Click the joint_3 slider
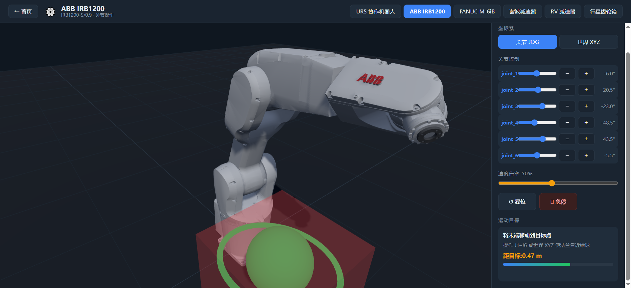This screenshot has height=288, width=631. (537, 106)
